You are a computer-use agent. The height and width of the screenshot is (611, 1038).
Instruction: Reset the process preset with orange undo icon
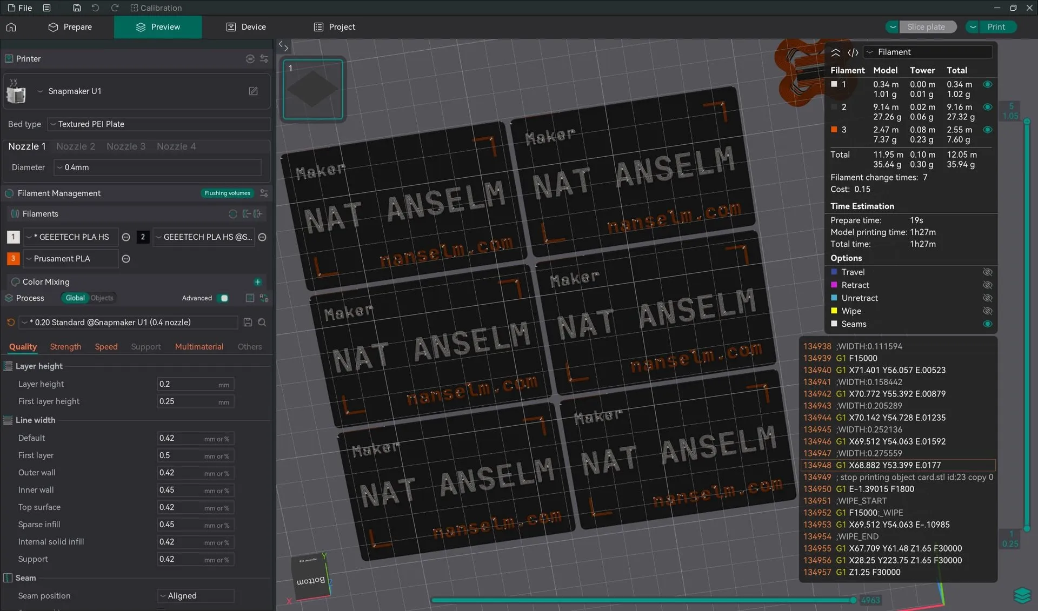11,323
